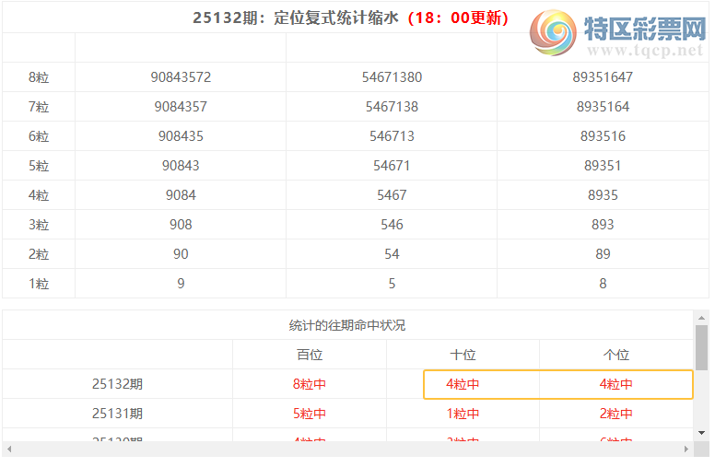Click the 25132期 page title heading
Image resolution: width=715 pixels, height=467 pixels.
coord(350,18)
